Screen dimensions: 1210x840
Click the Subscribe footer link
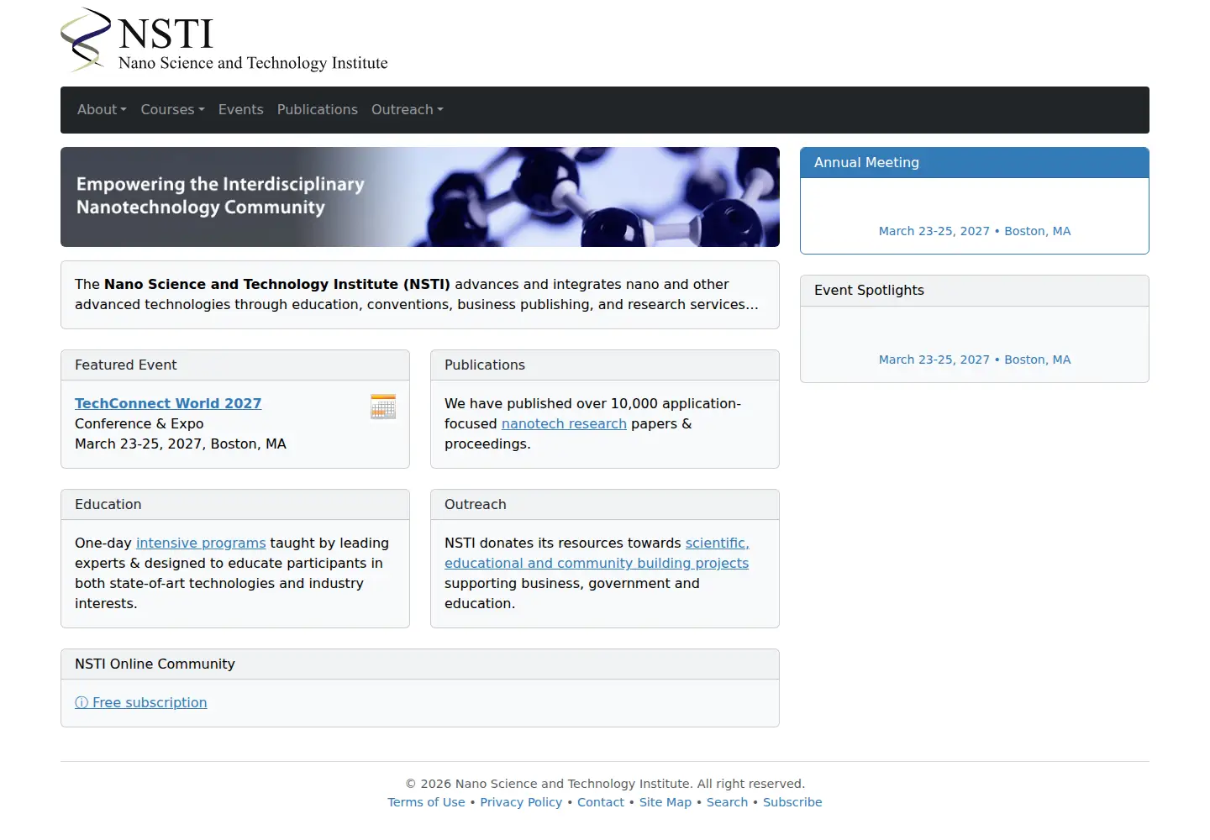click(792, 802)
